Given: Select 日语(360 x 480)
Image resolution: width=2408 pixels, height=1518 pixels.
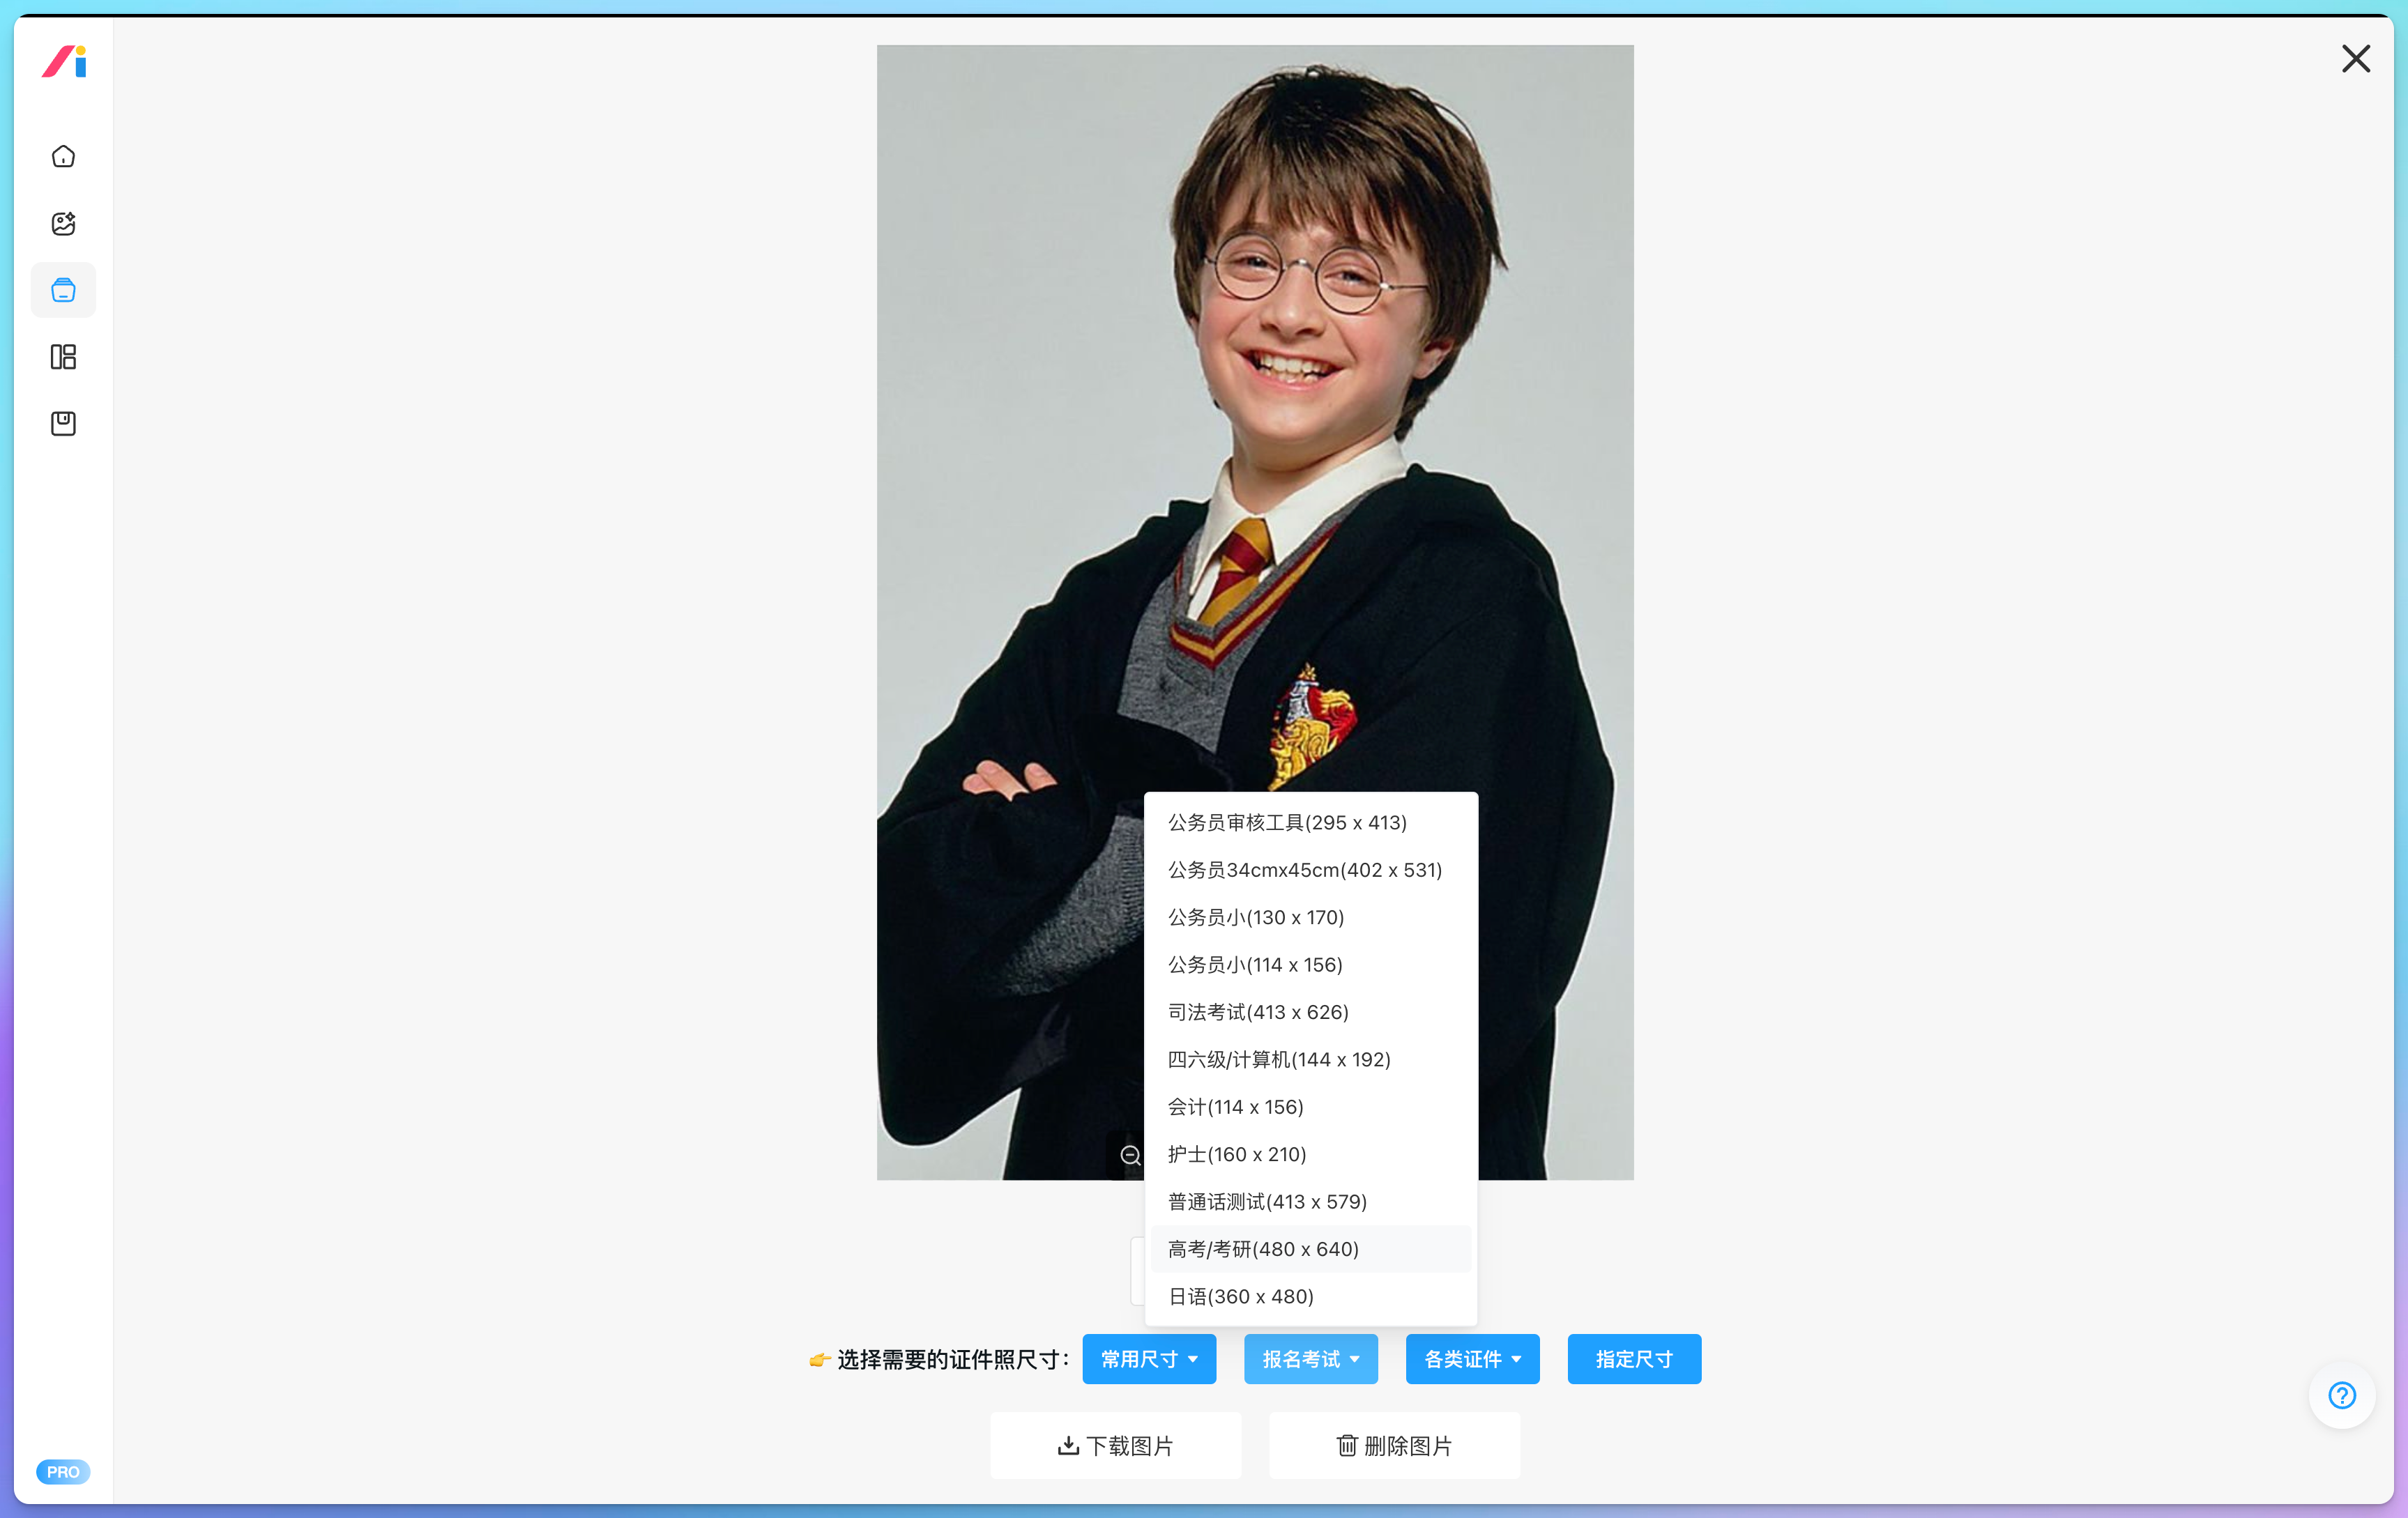Looking at the screenshot, I should (1310, 1296).
